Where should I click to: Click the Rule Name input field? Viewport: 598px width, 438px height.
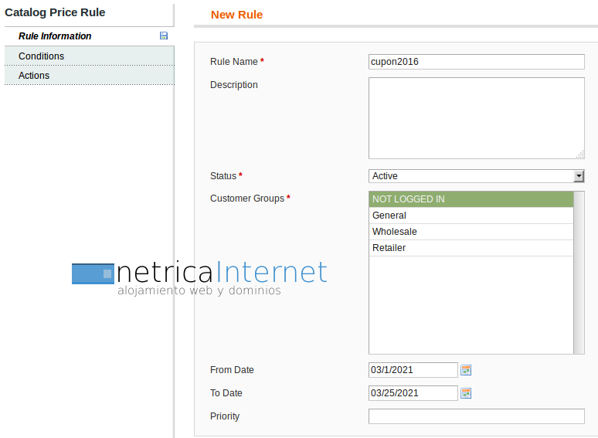[476, 62]
